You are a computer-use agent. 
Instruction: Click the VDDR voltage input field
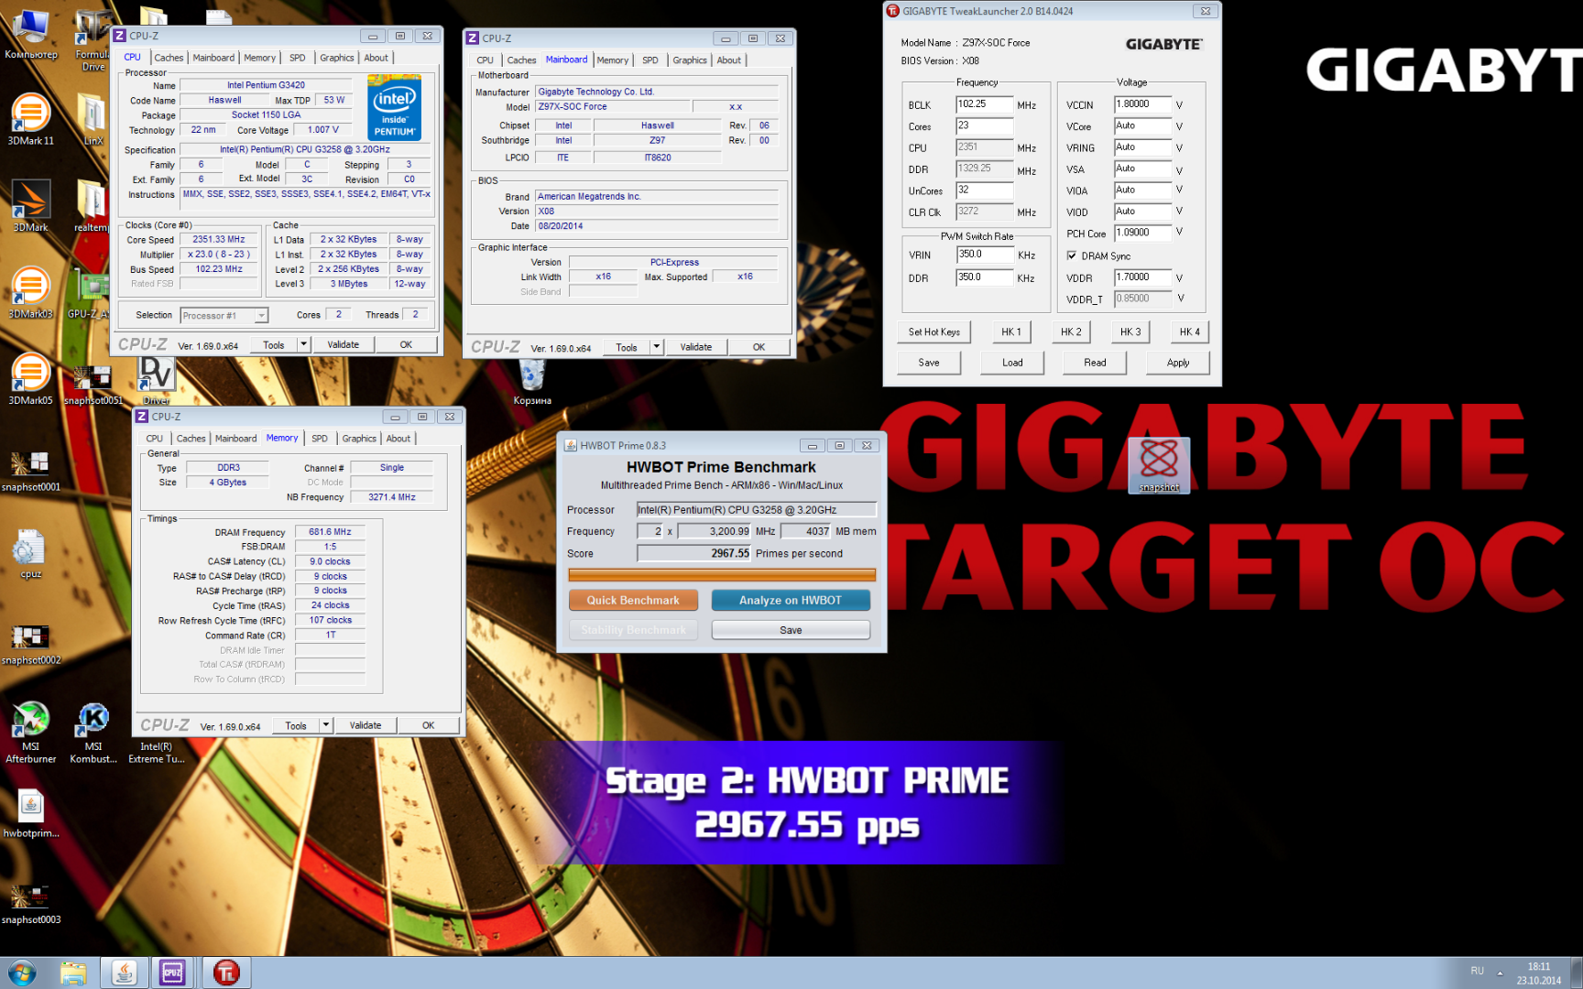(x=1142, y=277)
